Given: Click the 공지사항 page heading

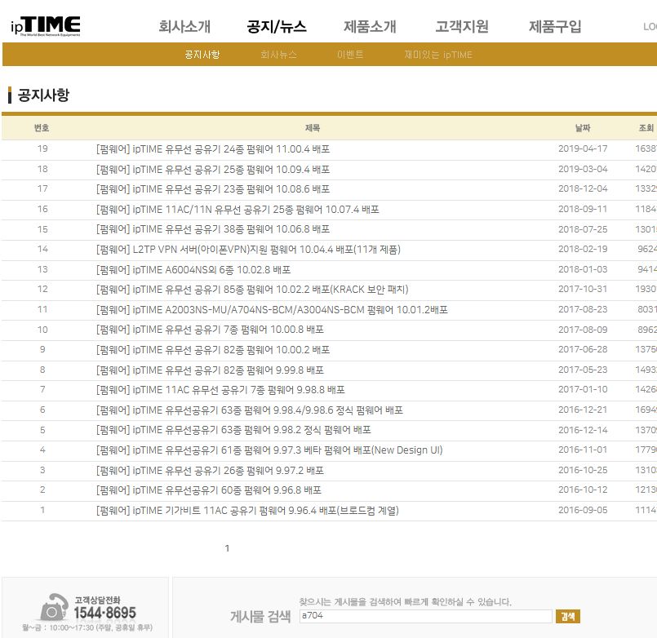Looking at the screenshot, I should click(43, 95).
